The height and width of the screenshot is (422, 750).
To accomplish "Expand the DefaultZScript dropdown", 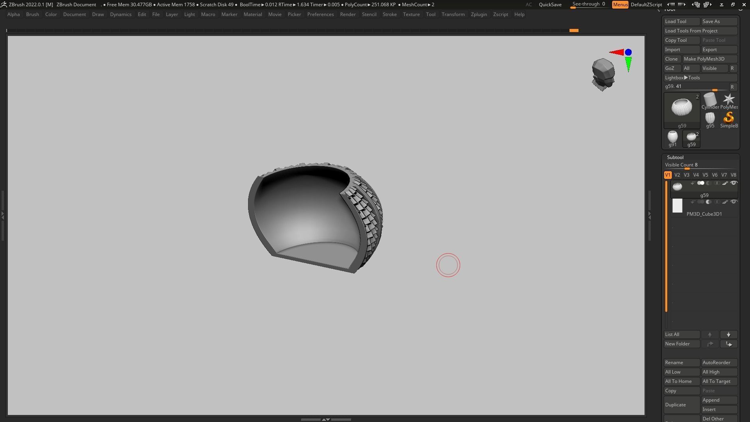I will click(646, 5).
